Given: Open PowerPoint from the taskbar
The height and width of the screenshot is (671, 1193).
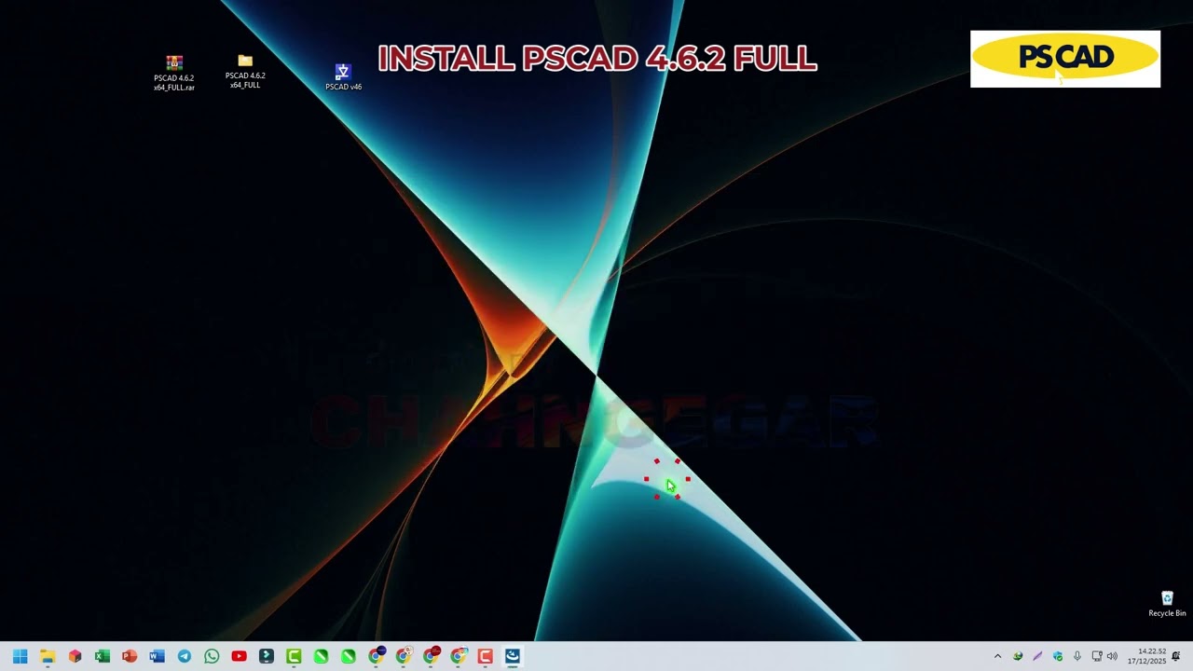Looking at the screenshot, I should click(130, 656).
